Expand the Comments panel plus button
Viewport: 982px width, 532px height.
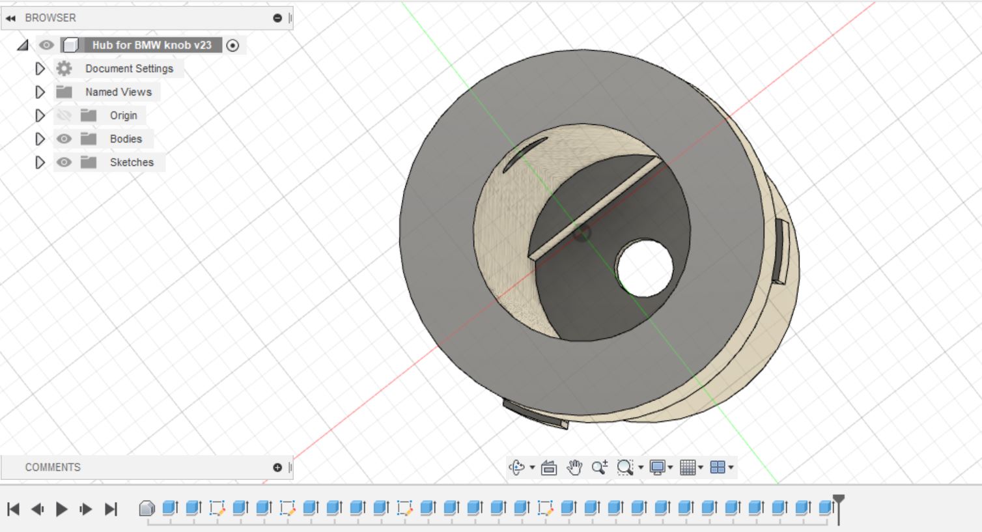point(277,468)
